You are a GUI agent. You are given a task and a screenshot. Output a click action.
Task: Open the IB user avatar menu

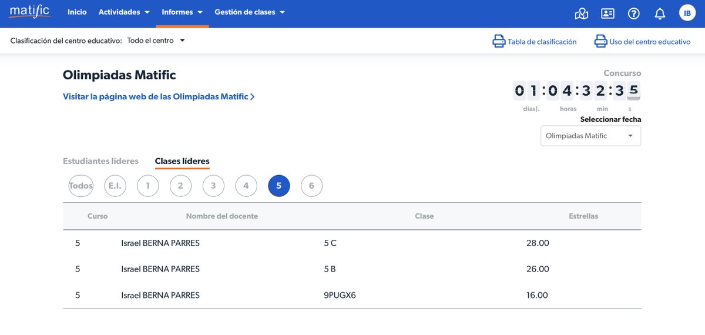tap(687, 12)
